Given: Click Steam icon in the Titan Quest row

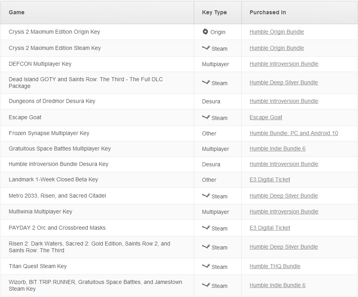Looking at the screenshot, I should tap(206, 266).
